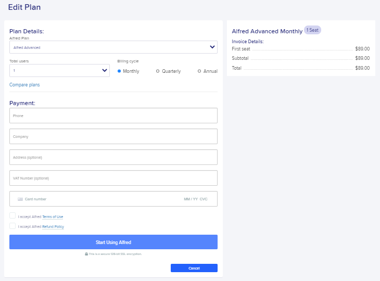
Task: Click the 1 Seat badge
Action: click(312, 30)
